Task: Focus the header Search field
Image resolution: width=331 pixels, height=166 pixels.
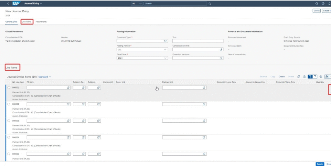Action: point(175,4)
